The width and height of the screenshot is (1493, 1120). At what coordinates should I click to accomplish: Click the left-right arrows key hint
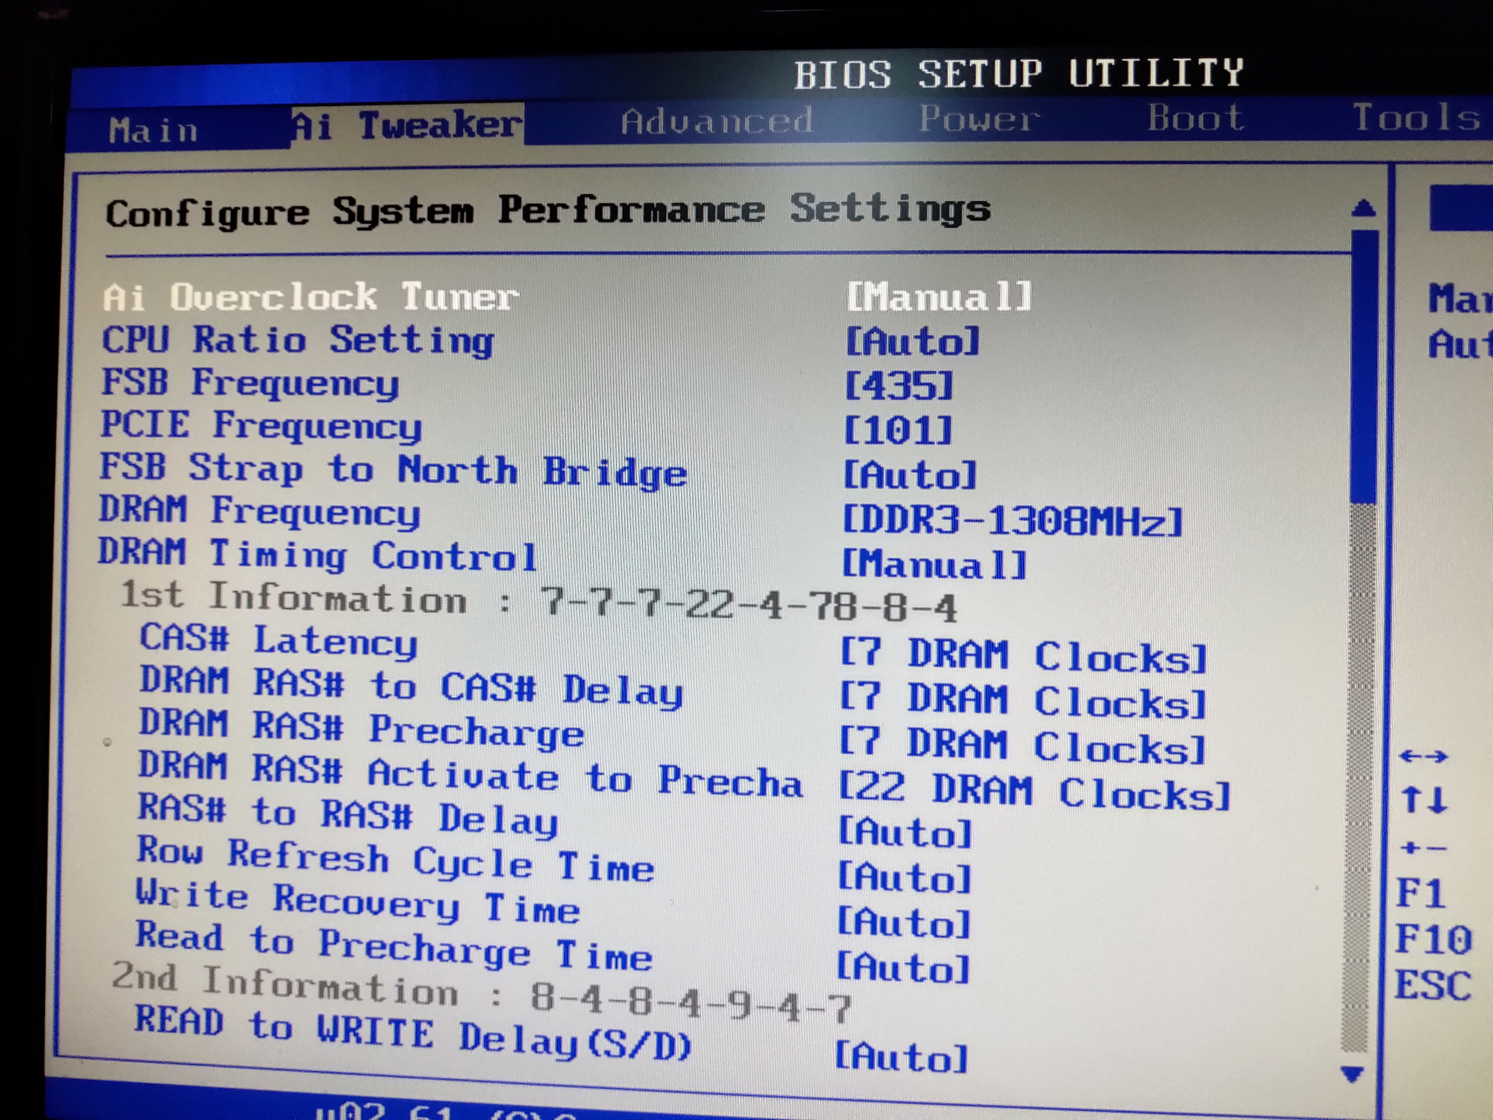click(1423, 756)
